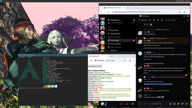This screenshot has height=108, width=192.
Task: Open the gift icon in message bar
Action: click(x=171, y=104)
